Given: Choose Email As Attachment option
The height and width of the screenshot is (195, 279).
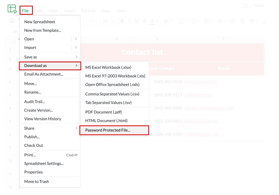Looking at the screenshot, I should (x=50, y=74).
